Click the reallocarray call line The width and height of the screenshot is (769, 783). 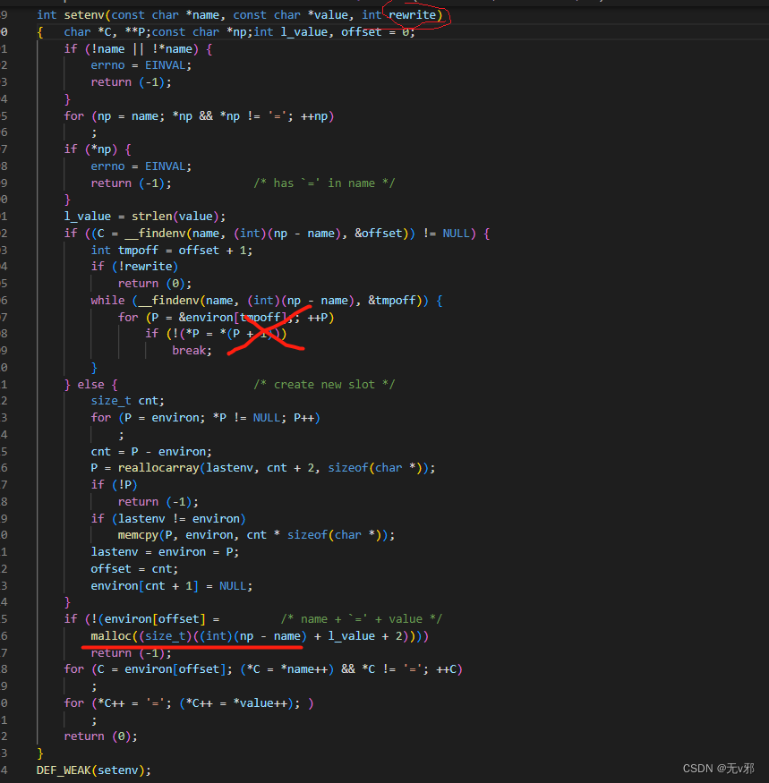[x=263, y=468]
